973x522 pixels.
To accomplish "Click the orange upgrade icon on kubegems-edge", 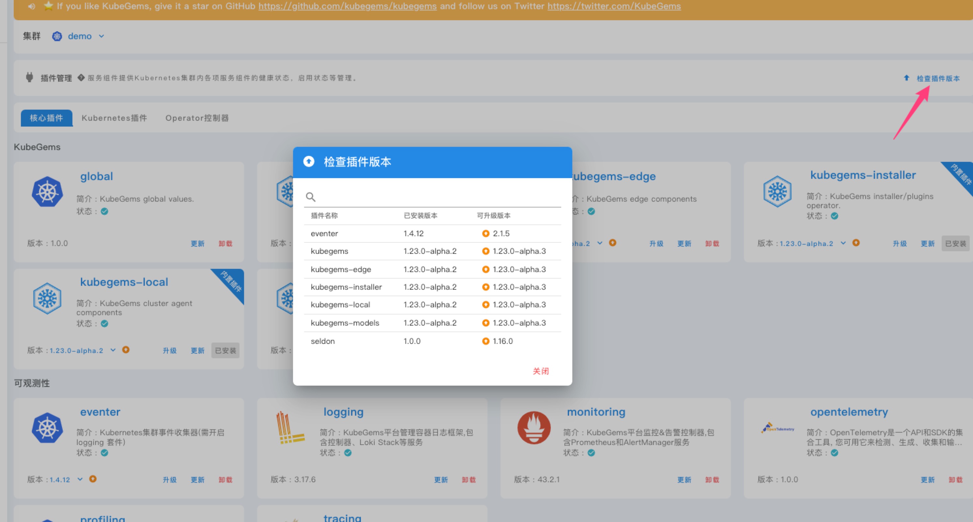I will (x=613, y=243).
